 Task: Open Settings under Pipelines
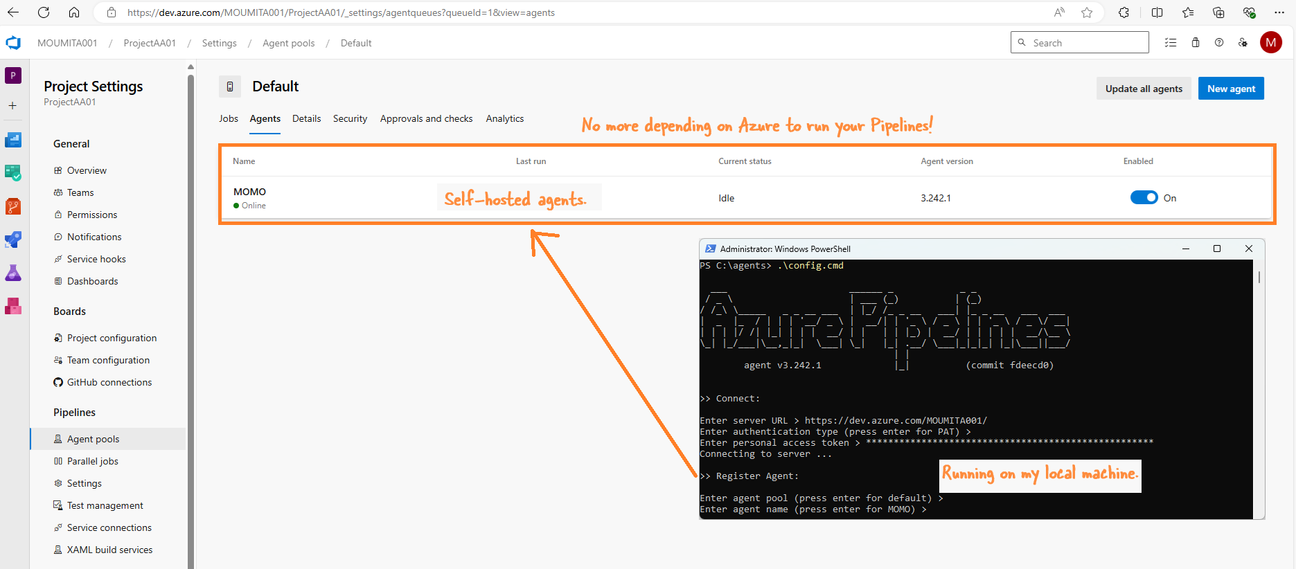pyautogui.click(x=84, y=483)
